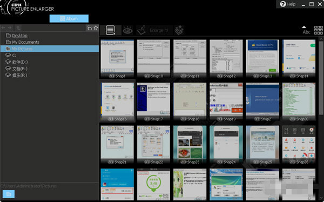Select the Snap1 thumbnail
Image resolution: width=324 pixels, height=202 pixels.
click(117, 56)
